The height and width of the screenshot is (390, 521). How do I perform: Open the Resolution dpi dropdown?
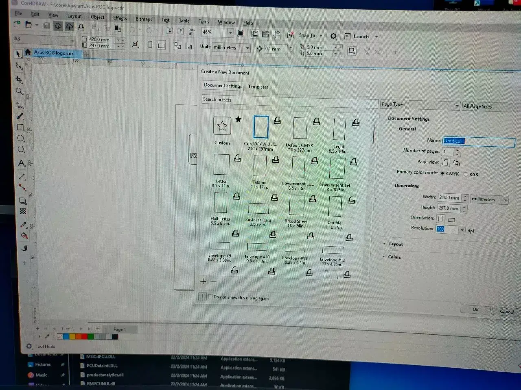pos(462,230)
